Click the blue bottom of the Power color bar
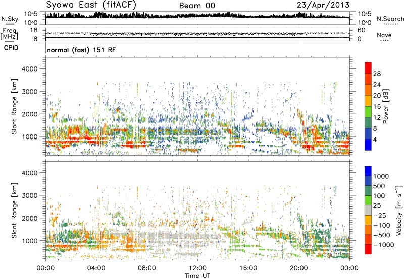Image resolution: width=404 pixels, height=279 pixels. point(368,145)
